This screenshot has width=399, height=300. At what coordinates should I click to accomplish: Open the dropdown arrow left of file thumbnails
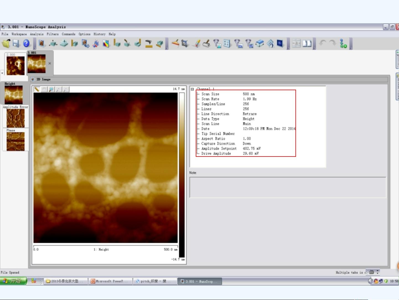click(2, 73)
